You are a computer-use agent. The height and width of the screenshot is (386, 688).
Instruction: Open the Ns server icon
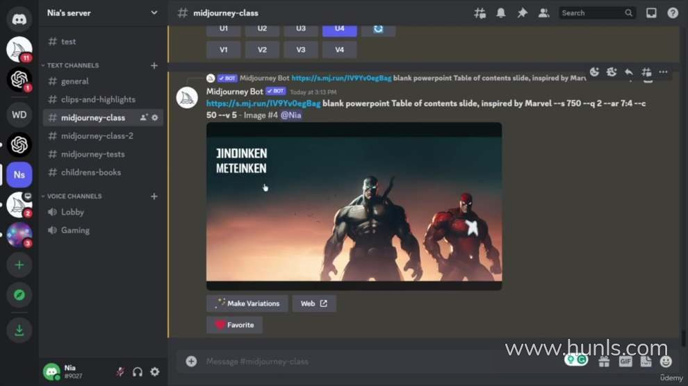click(19, 174)
